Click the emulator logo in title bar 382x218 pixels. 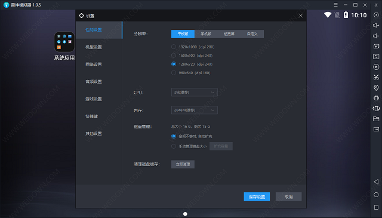[6, 5]
